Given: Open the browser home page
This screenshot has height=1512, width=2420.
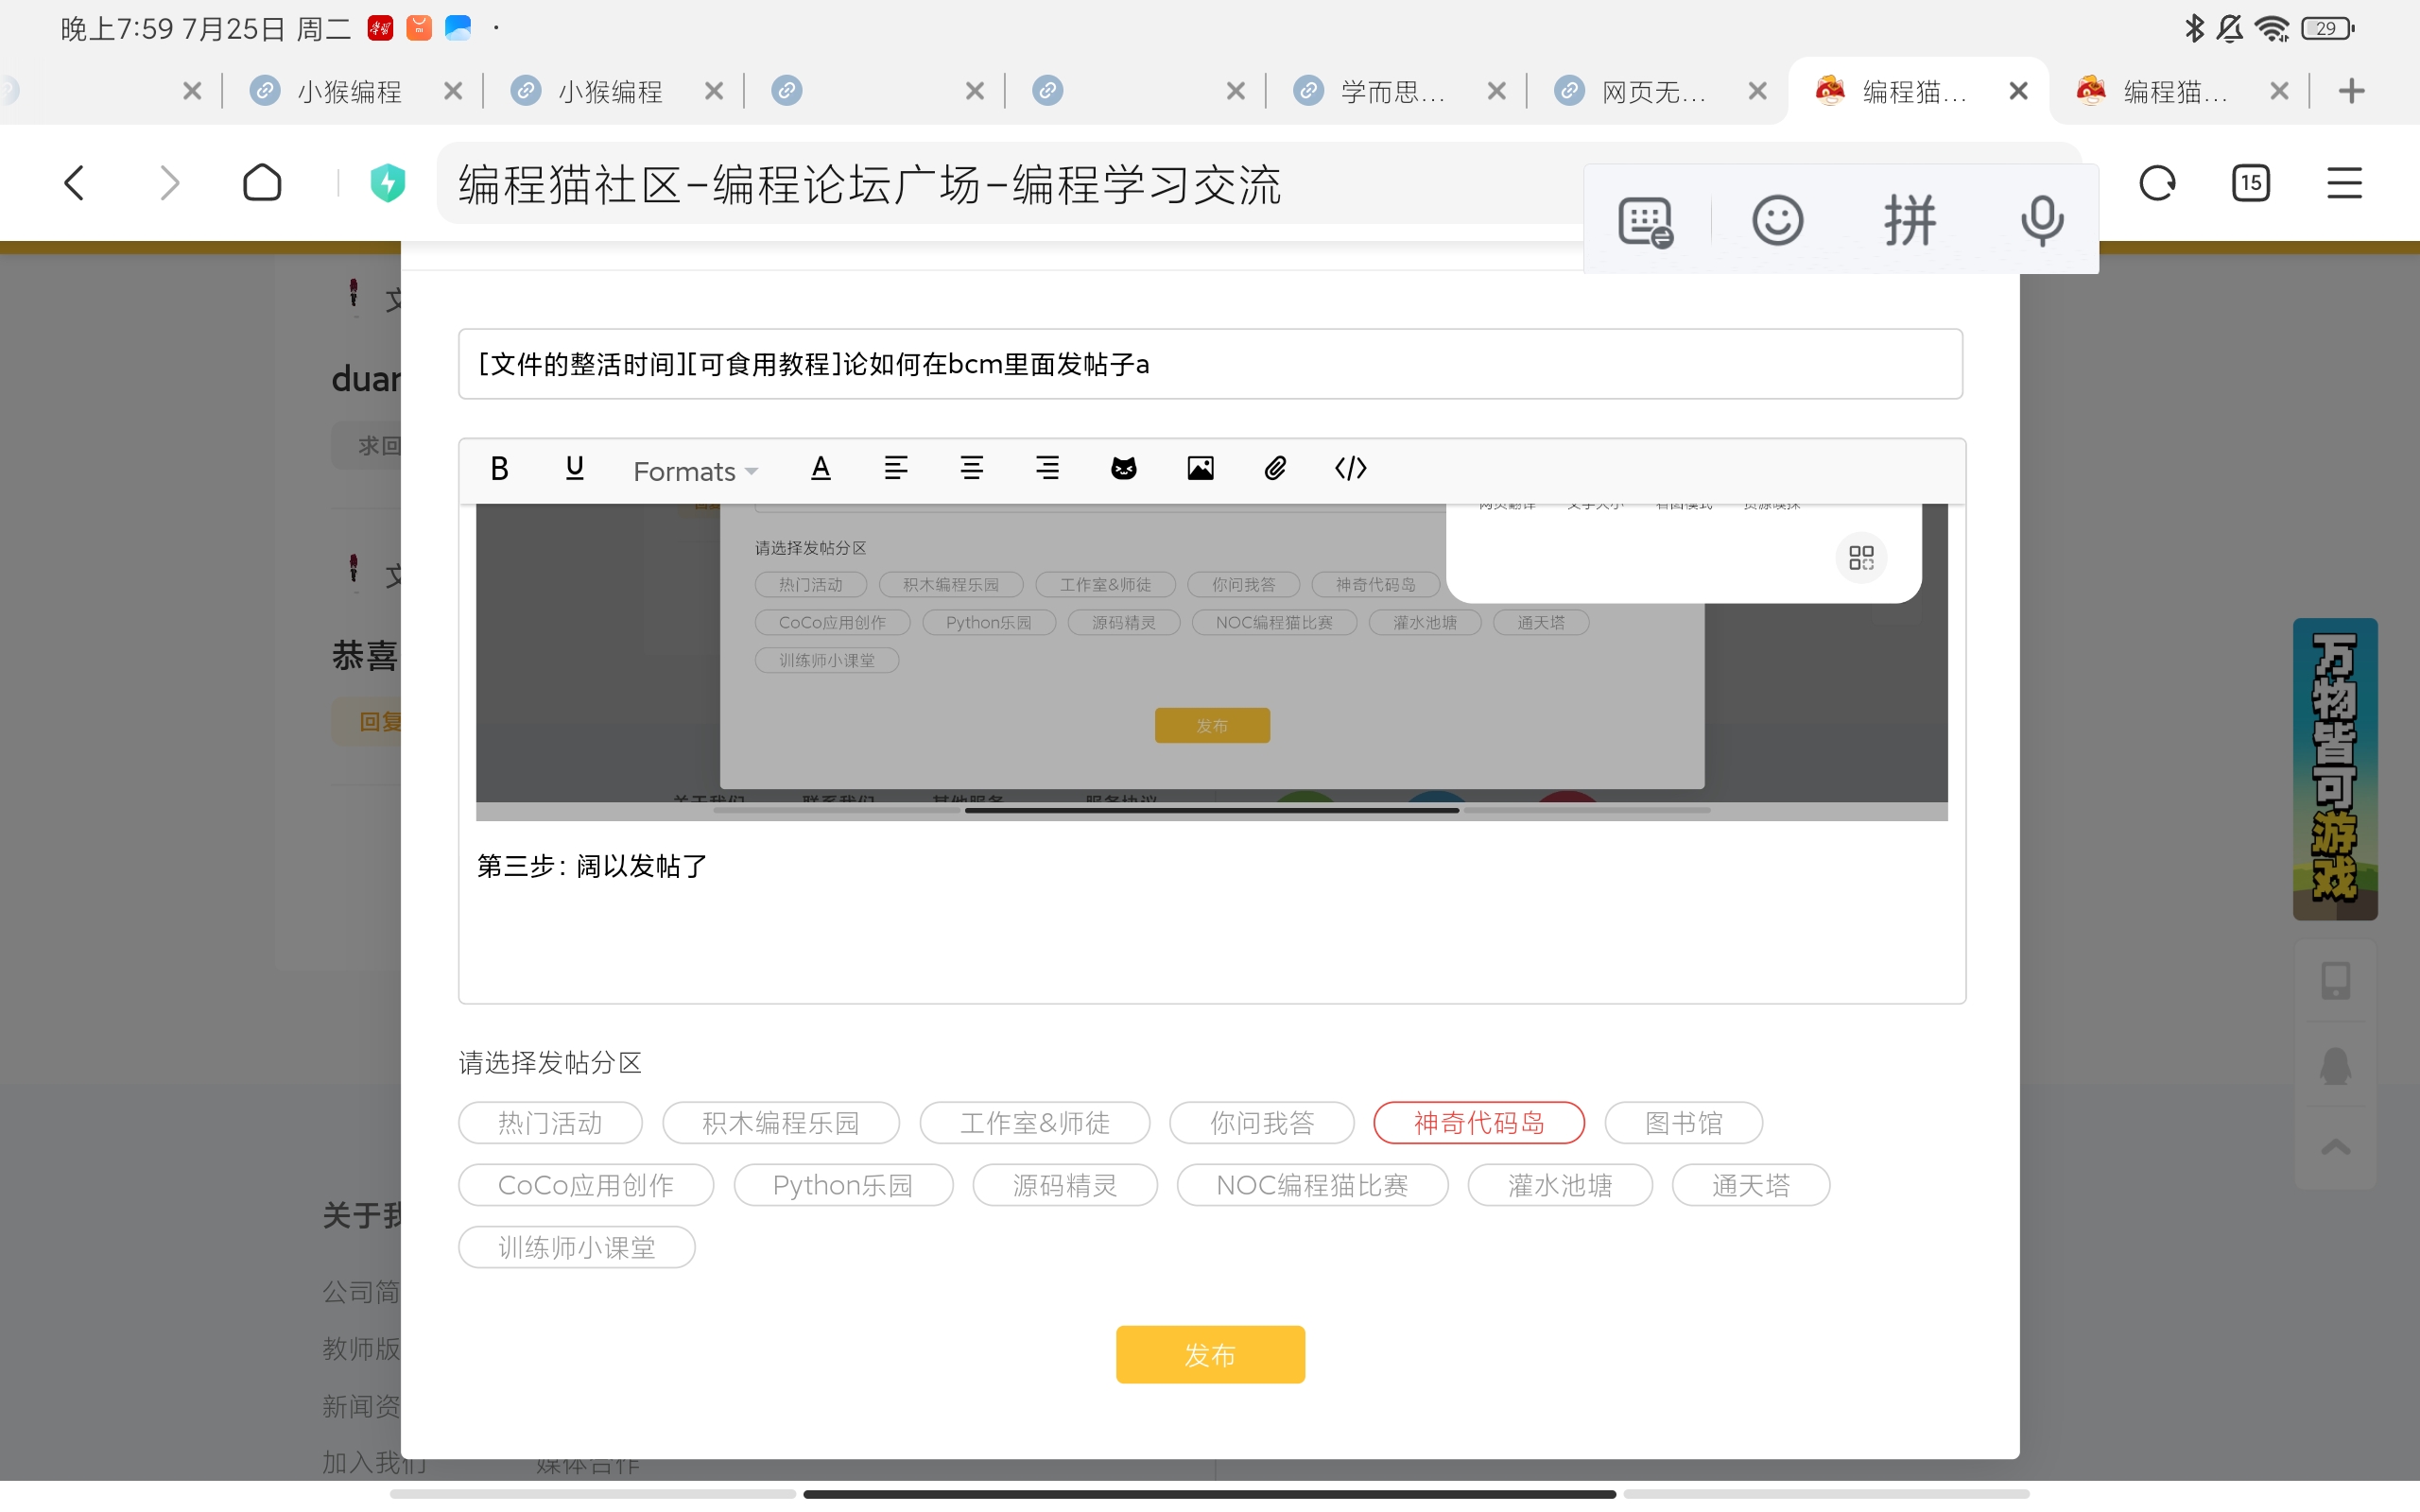Looking at the screenshot, I should 262,183.
